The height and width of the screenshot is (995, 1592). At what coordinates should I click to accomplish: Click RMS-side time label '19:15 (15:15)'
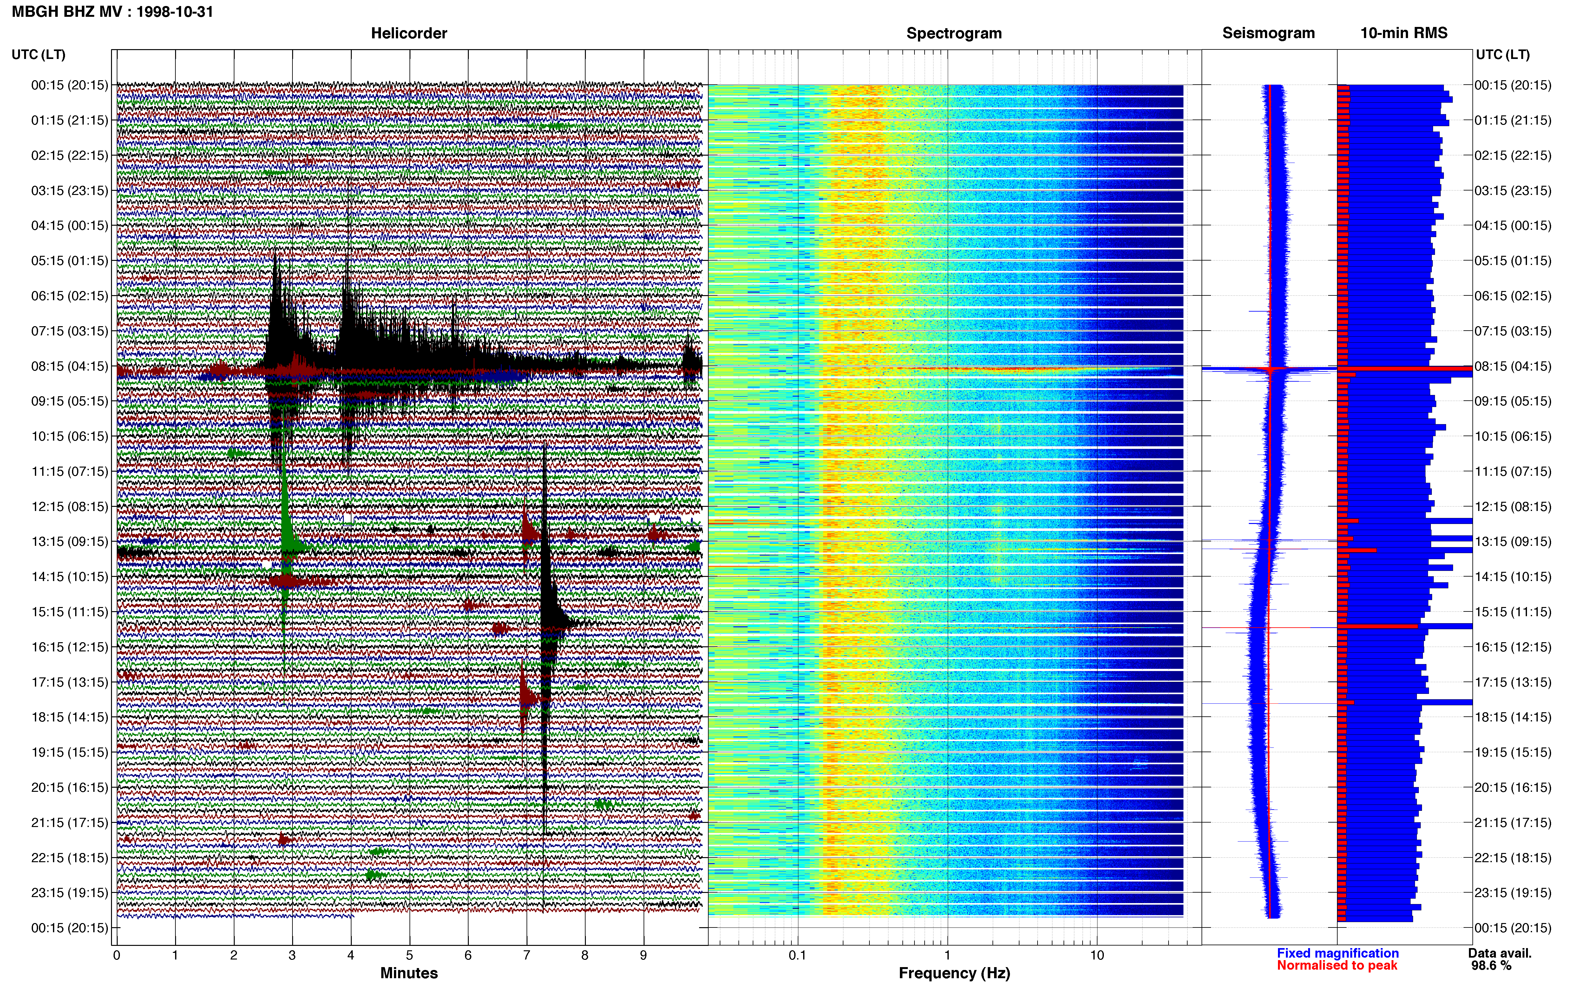1513,752
